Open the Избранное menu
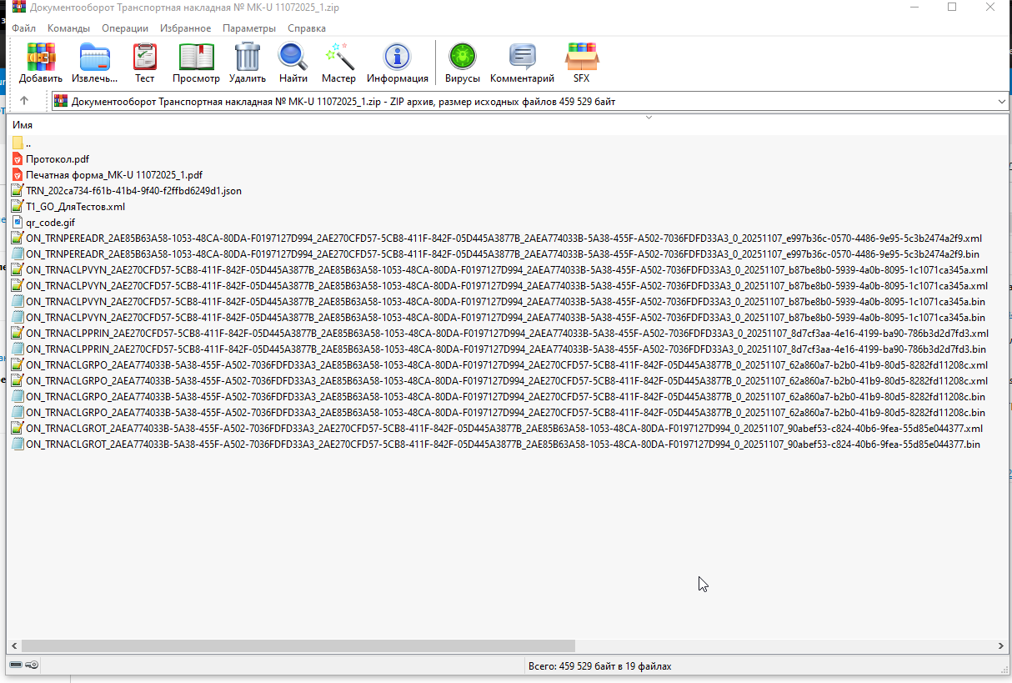1012x683 pixels. 185,28
